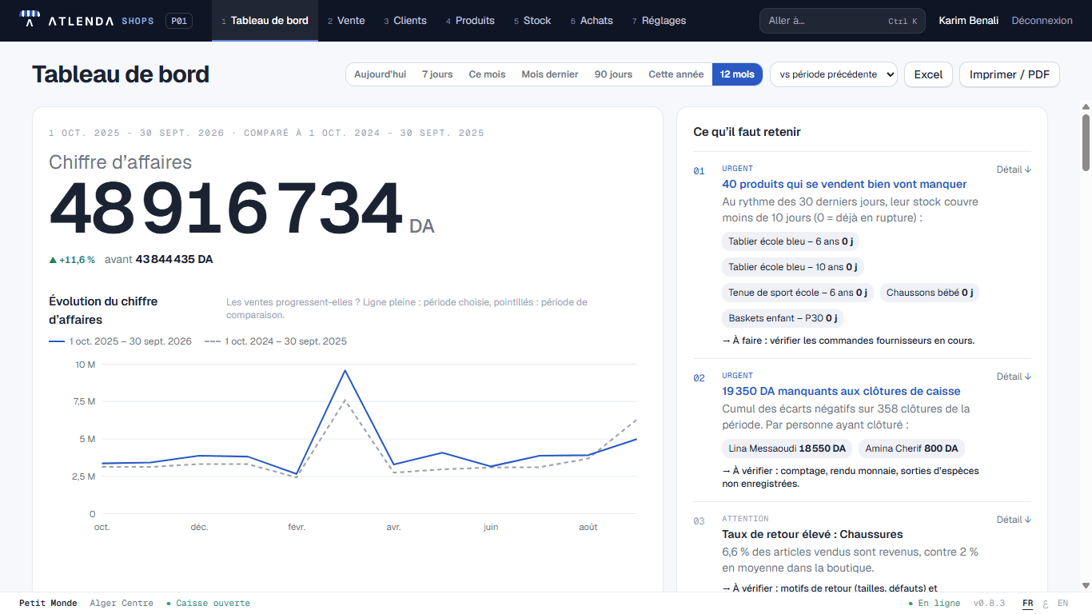Select the 12 mois period

point(737,74)
